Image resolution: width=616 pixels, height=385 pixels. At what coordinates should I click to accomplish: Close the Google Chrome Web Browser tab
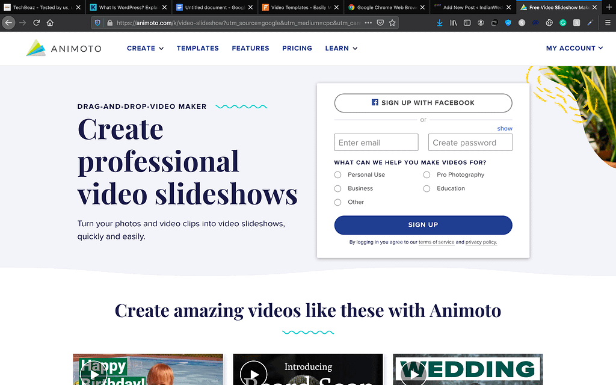pos(422,7)
